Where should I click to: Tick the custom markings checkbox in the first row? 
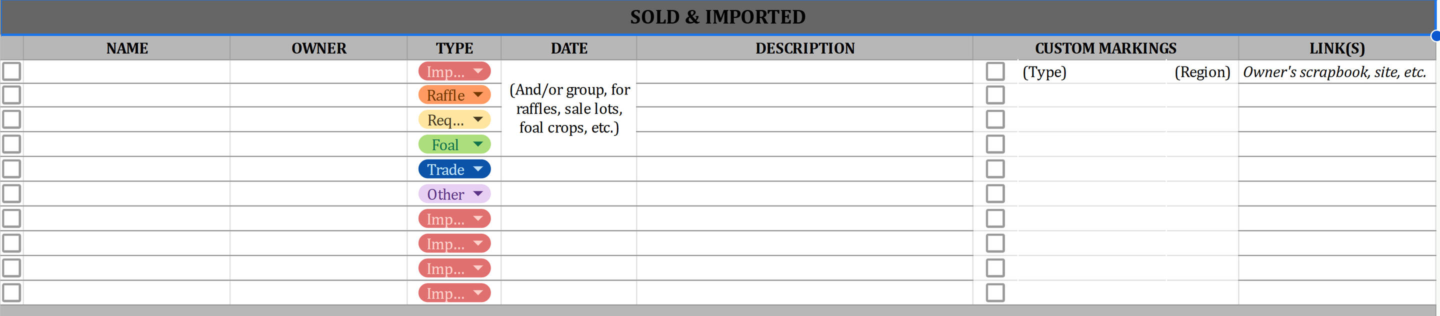coord(995,71)
